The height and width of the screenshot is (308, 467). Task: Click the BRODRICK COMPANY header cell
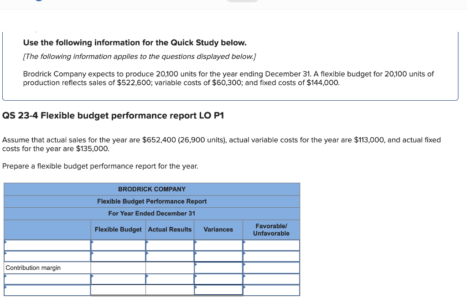click(152, 189)
